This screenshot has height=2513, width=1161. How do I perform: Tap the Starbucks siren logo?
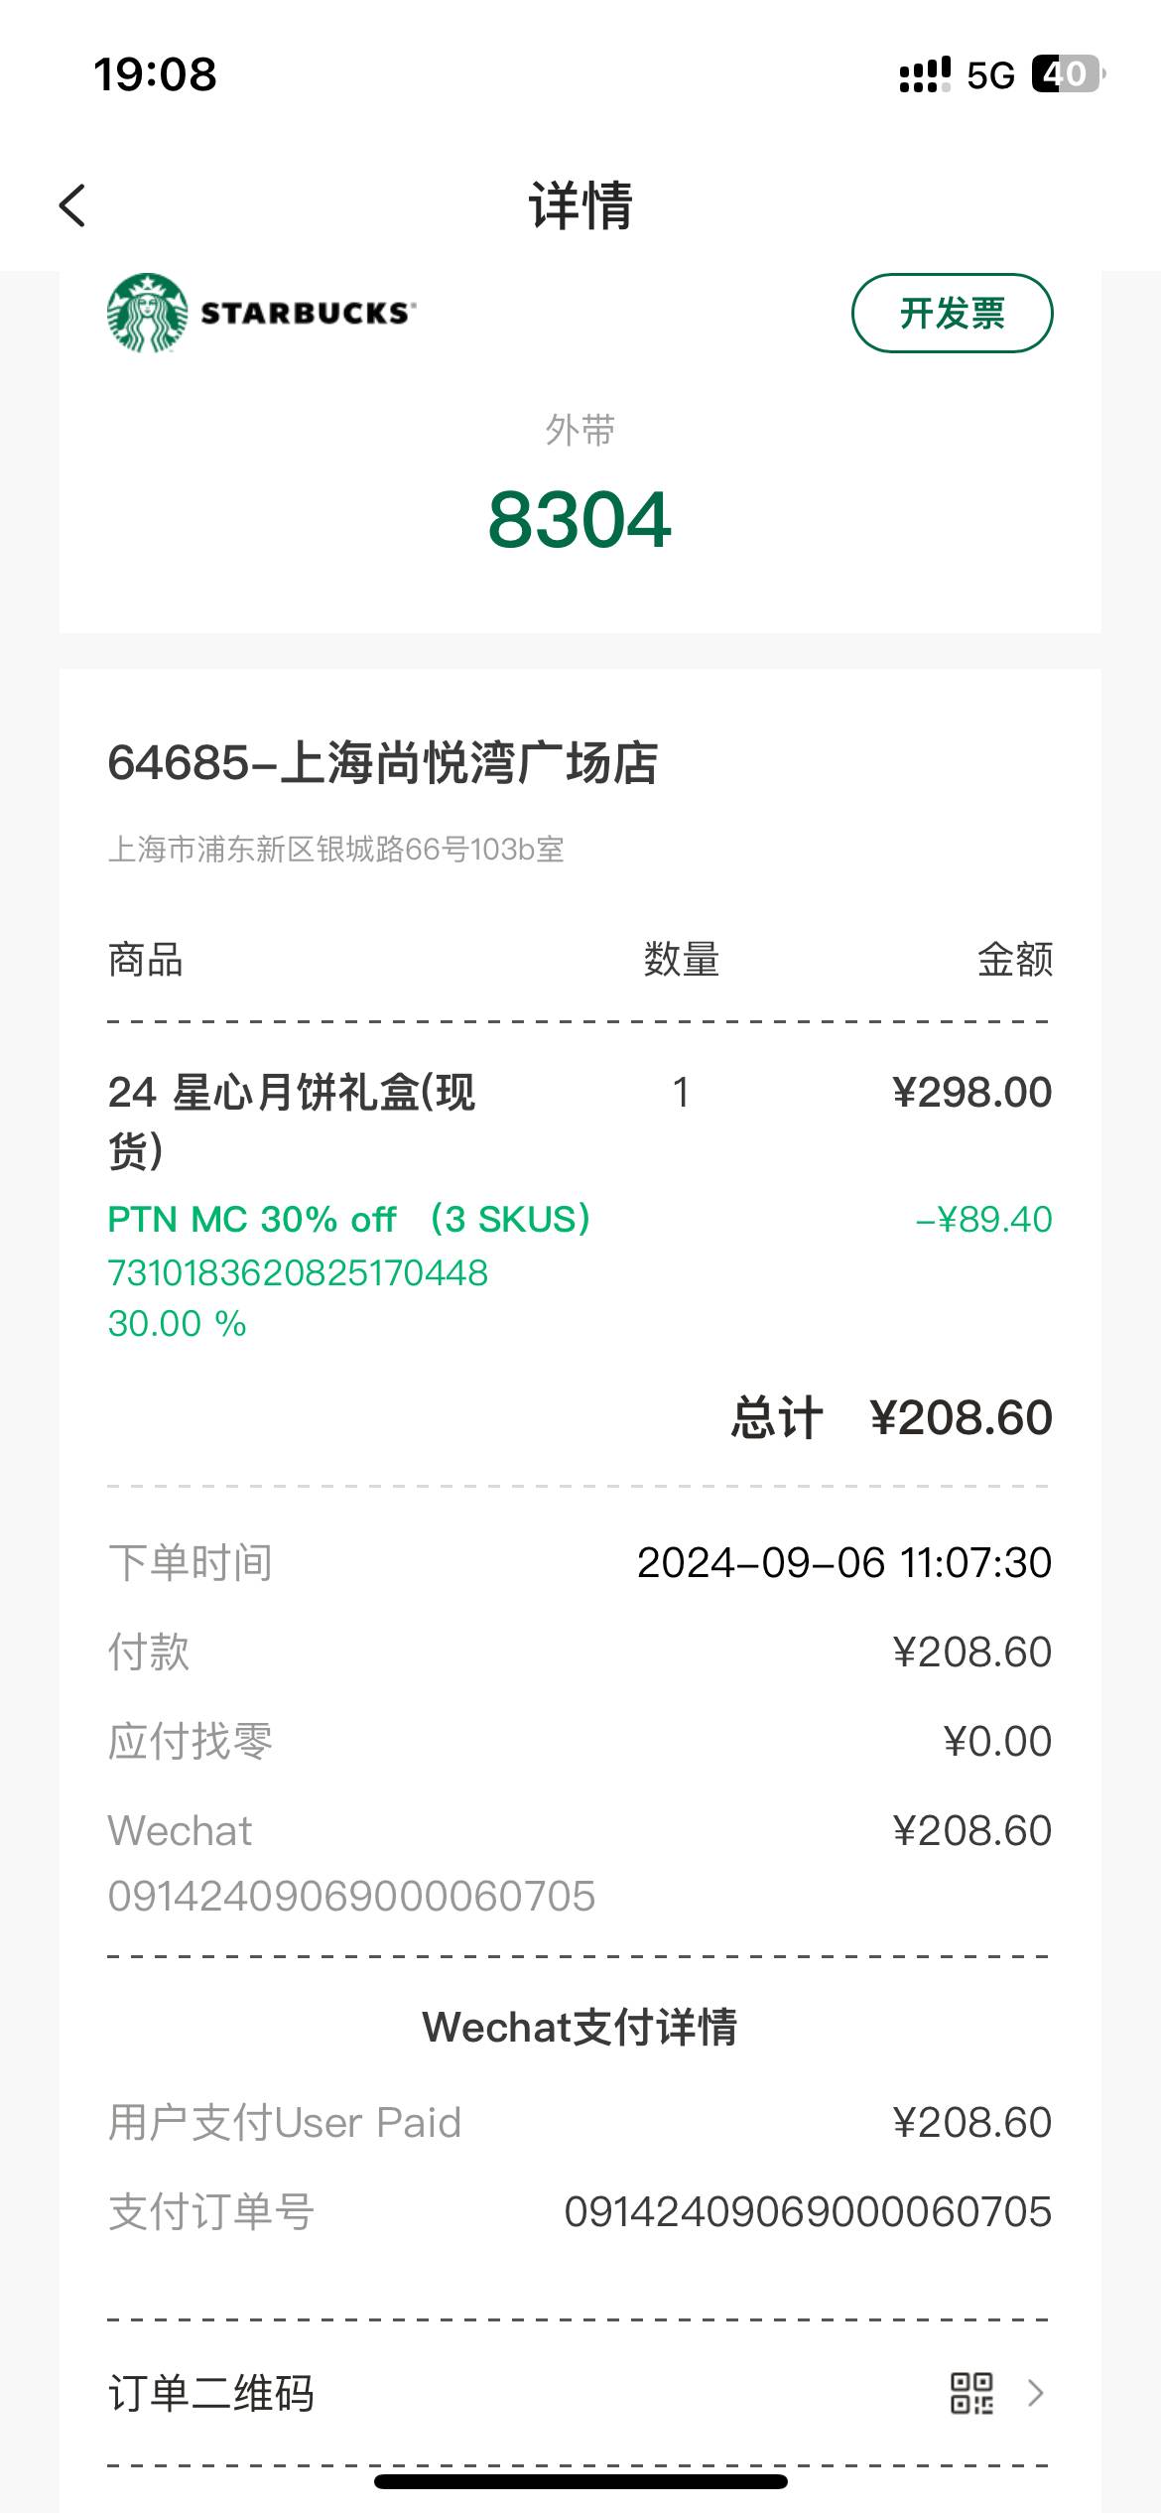coord(147,313)
